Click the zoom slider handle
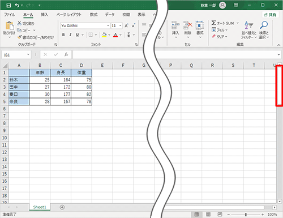The height and width of the screenshot is (218, 283). point(246,215)
